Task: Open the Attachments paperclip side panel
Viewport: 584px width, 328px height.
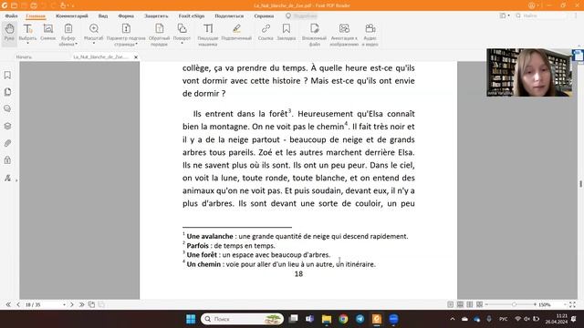Action: pyautogui.click(x=7, y=143)
